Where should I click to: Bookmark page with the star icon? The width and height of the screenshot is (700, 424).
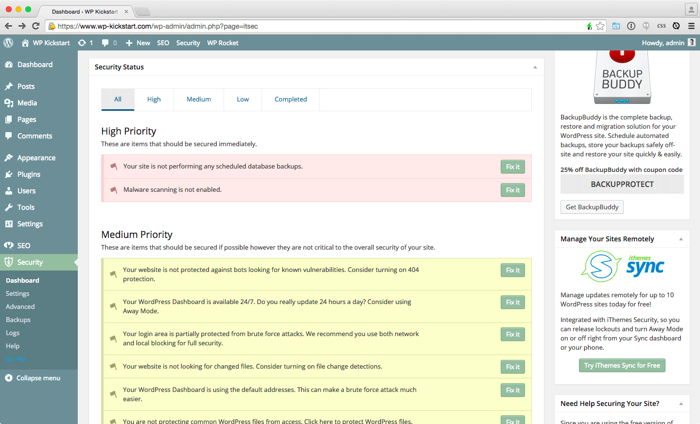tap(600, 26)
